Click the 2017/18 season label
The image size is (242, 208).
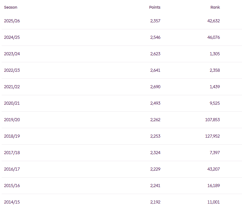12,153
